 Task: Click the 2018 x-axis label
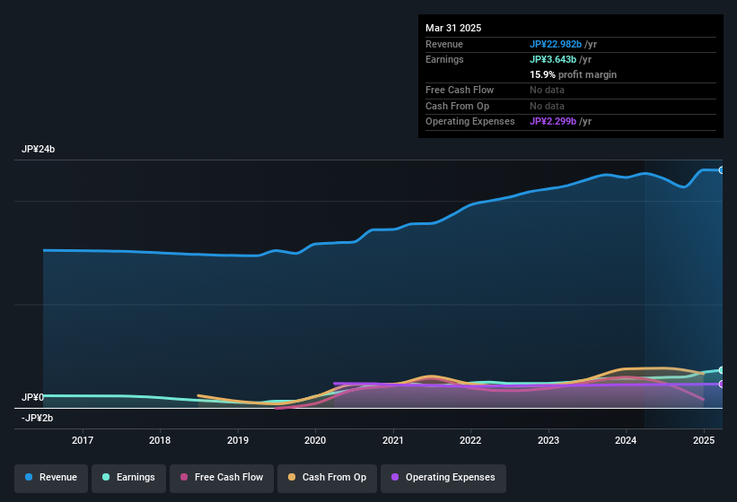pos(160,440)
